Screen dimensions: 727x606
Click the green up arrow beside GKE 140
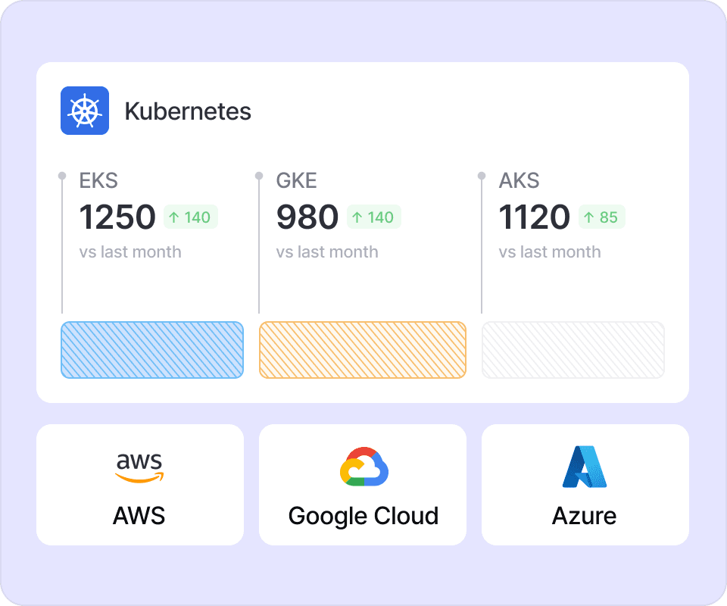tap(357, 217)
